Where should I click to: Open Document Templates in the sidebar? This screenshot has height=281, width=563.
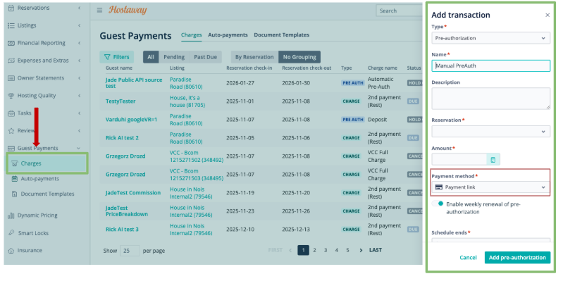47,194
